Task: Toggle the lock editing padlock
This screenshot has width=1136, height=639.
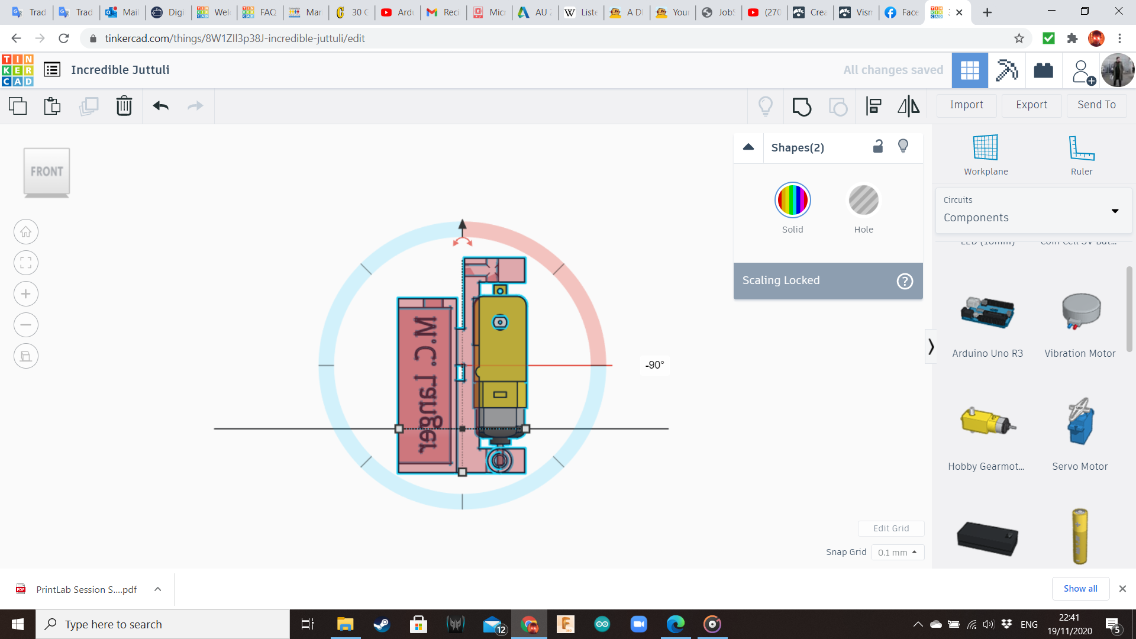Action: tap(878, 146)
